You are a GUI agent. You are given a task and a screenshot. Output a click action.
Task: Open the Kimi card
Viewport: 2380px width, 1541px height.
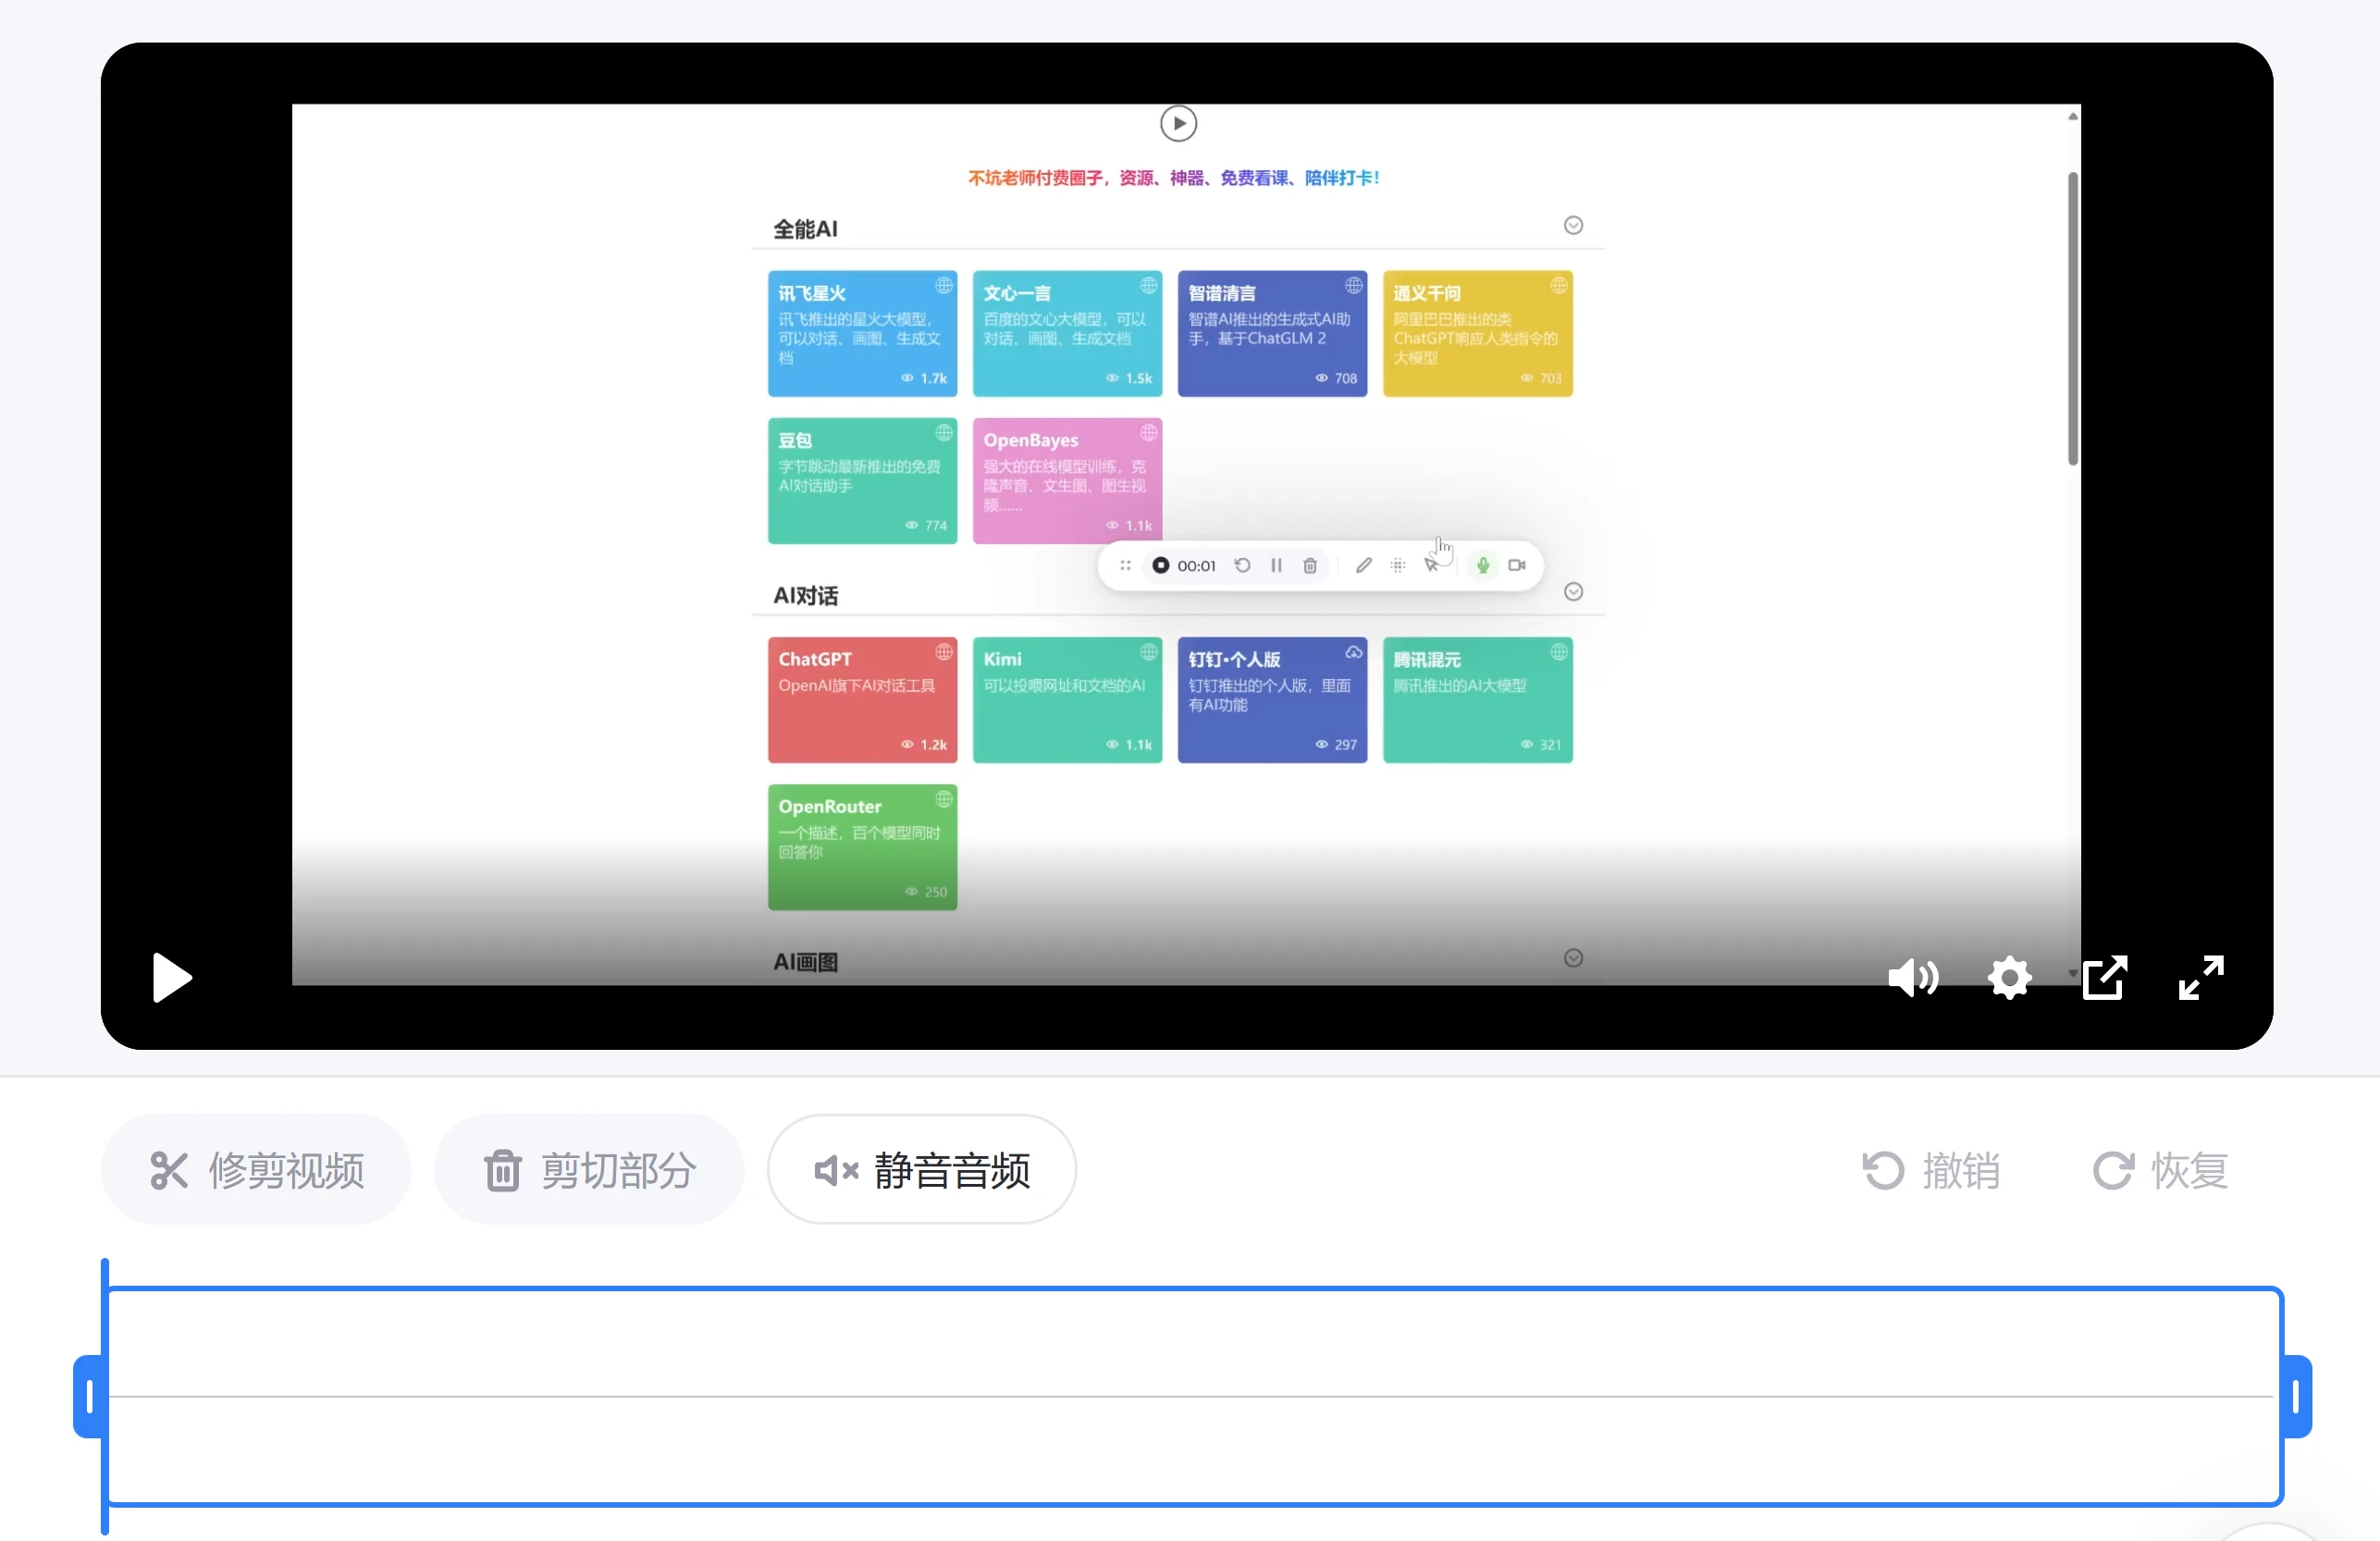point(1067,700)
